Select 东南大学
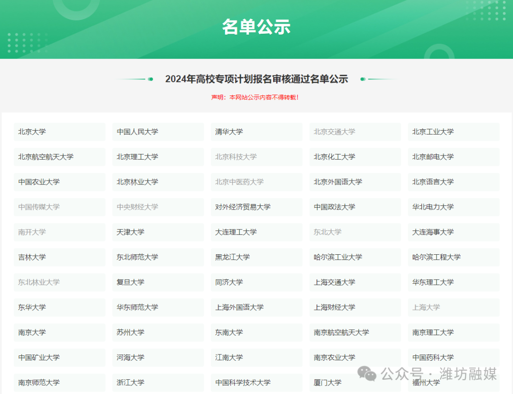This screenshot has height=394, width=513. [x=256, y=333]
